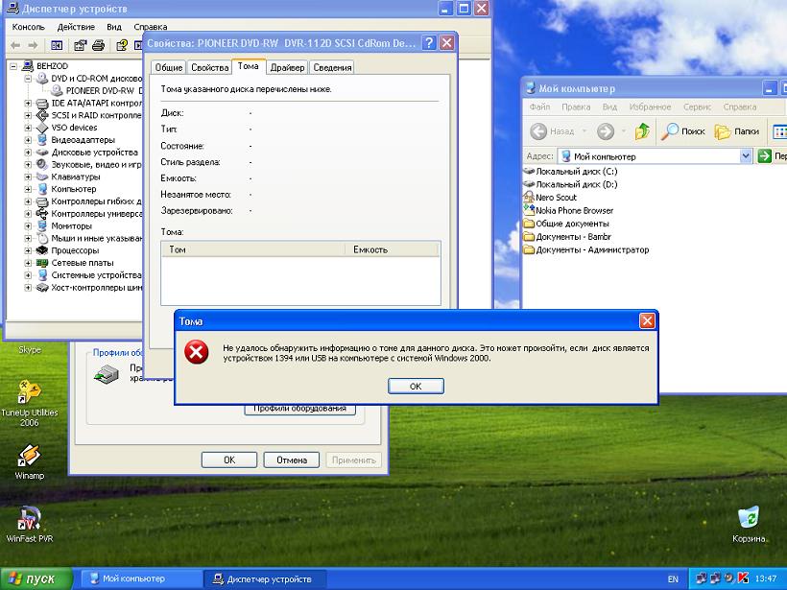Viewport: 787px width, 590px height.
Task: Collapse the DVD и CD-ROM drives node
Action: click(28, 79)
